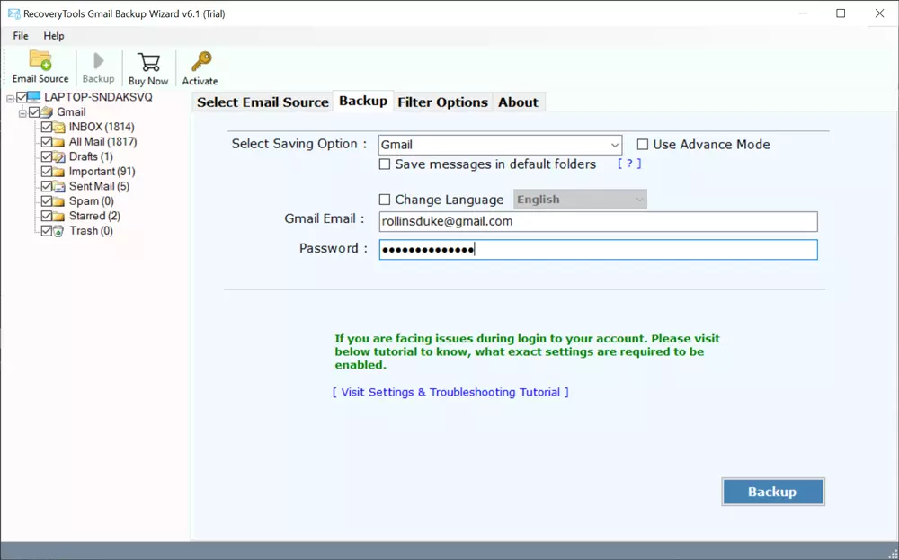Switch to the Filter Options tab
Screen dimensions: 899x560
click(x=442, y=102)
